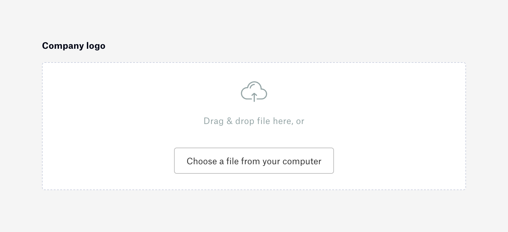The height and width of the screenshot is (232, 508).
Task: Click the cloud upload icon
Action: 254,91
